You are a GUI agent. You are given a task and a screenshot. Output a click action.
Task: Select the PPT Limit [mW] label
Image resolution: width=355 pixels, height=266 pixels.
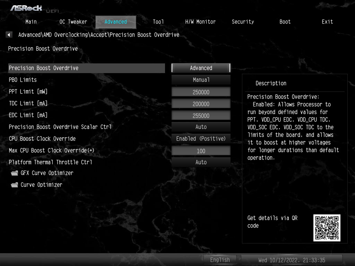(28, 91)
